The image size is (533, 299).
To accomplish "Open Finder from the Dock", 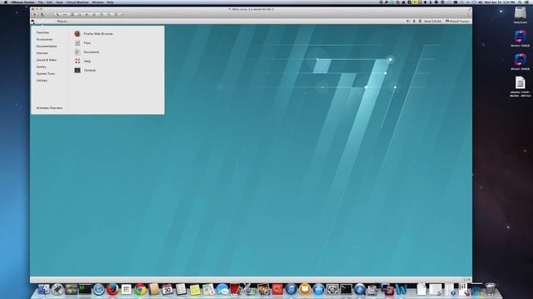I will [x=44, y=289].
